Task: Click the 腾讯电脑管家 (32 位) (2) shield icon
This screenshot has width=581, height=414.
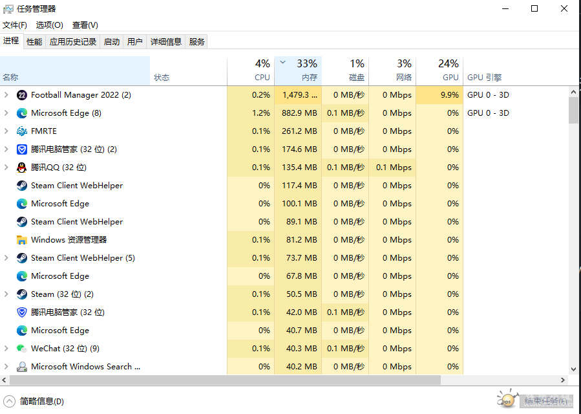Action: coord(22,149)
